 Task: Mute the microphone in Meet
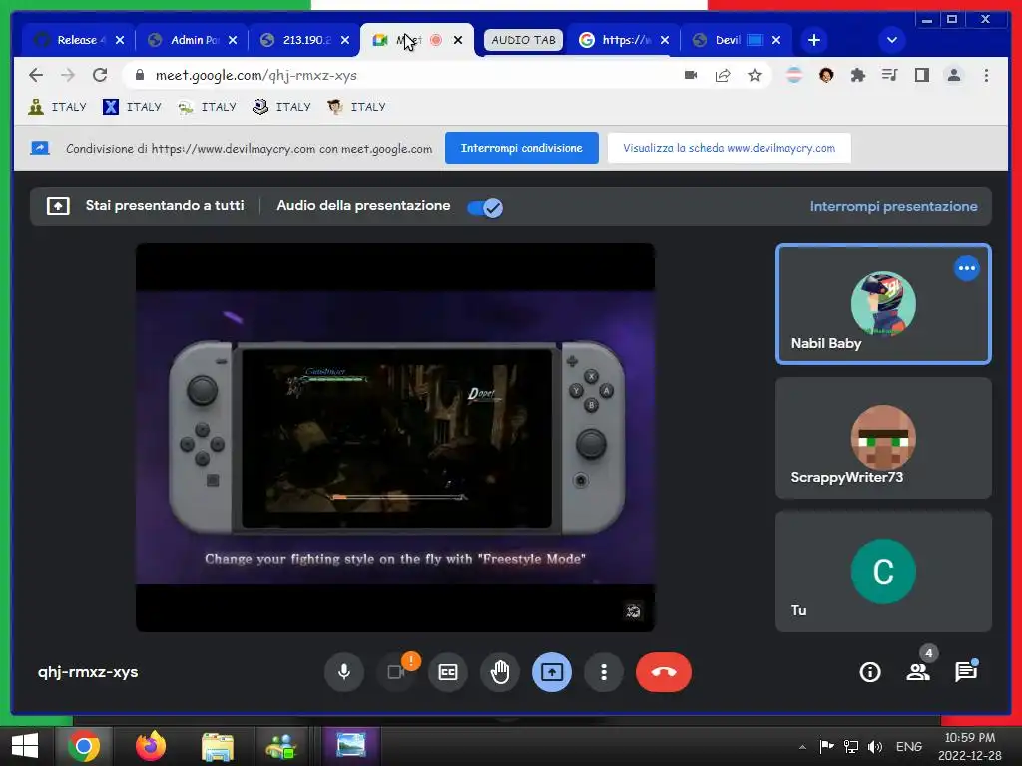pyautogui.click(x=344, y=672)
